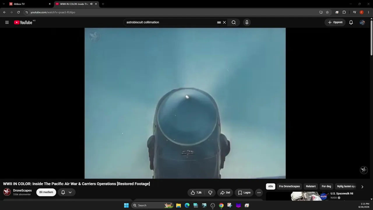Start voice search with the microphone
Image resolution: width=373 pixels, height=210 pixels.
(247, 22)
